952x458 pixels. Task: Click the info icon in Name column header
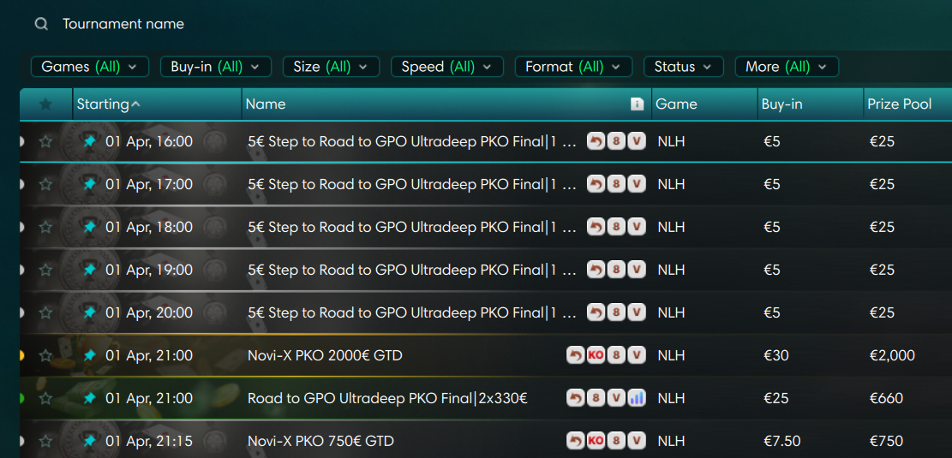[x=637, y=104]
